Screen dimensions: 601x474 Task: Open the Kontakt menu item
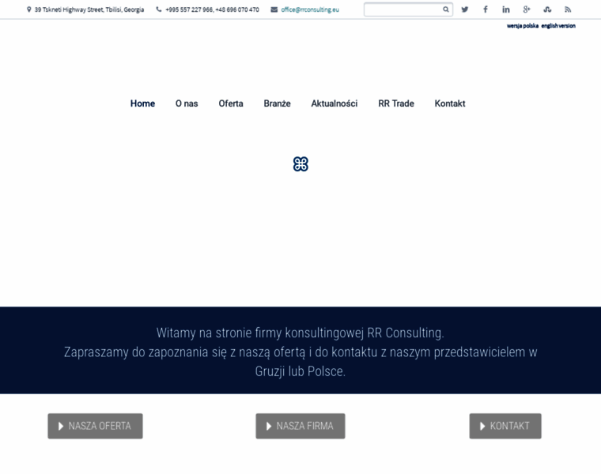(450, 103)
